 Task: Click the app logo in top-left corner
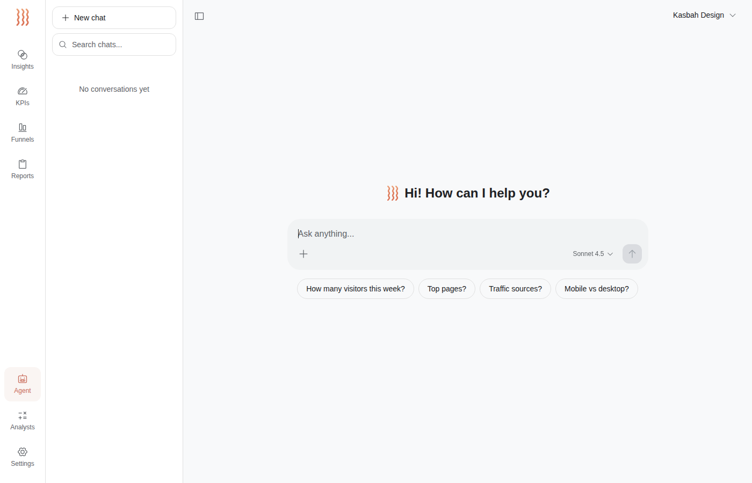22,17
